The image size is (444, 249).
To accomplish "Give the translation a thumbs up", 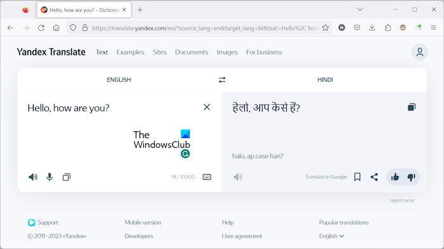I will coord(395,177).
